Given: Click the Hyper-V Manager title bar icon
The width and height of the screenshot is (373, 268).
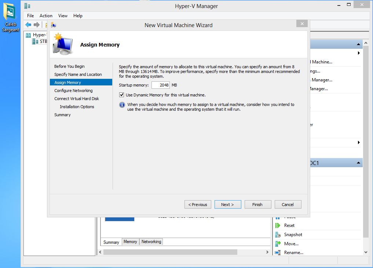Looking at the screenshot, I should point(27,6).
